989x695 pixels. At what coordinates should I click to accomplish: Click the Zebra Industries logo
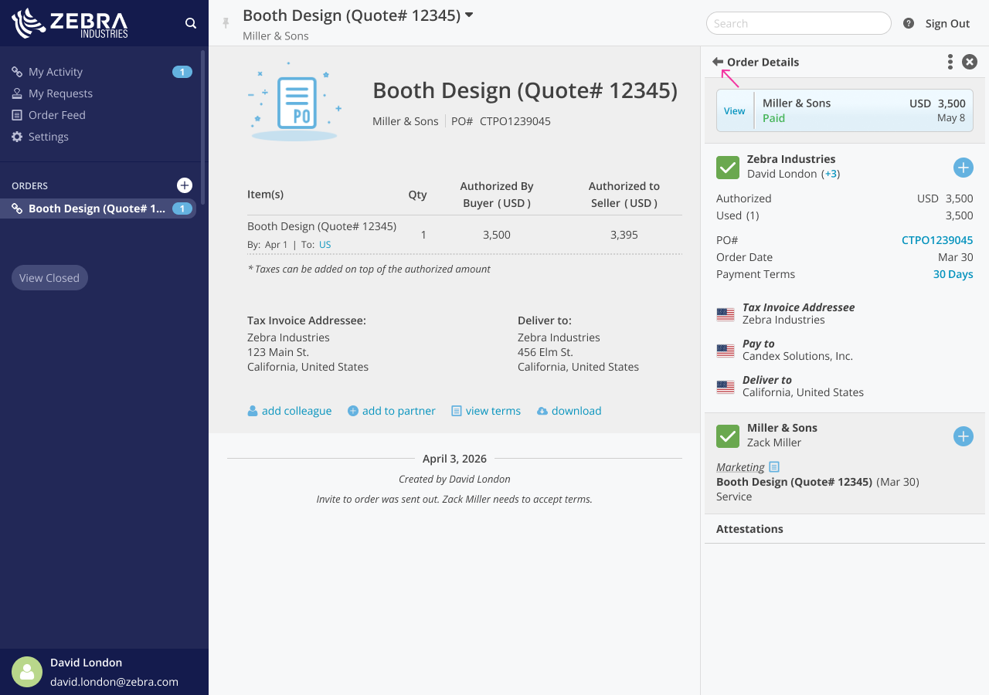click(70, 23)
